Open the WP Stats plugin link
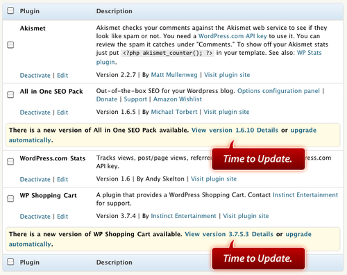 point(310,53)
